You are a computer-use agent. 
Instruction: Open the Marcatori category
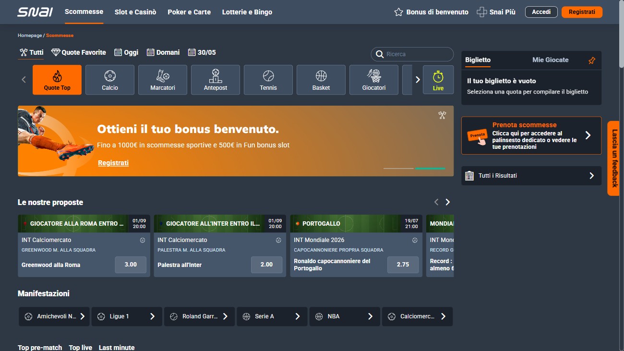tap(163, 80)
